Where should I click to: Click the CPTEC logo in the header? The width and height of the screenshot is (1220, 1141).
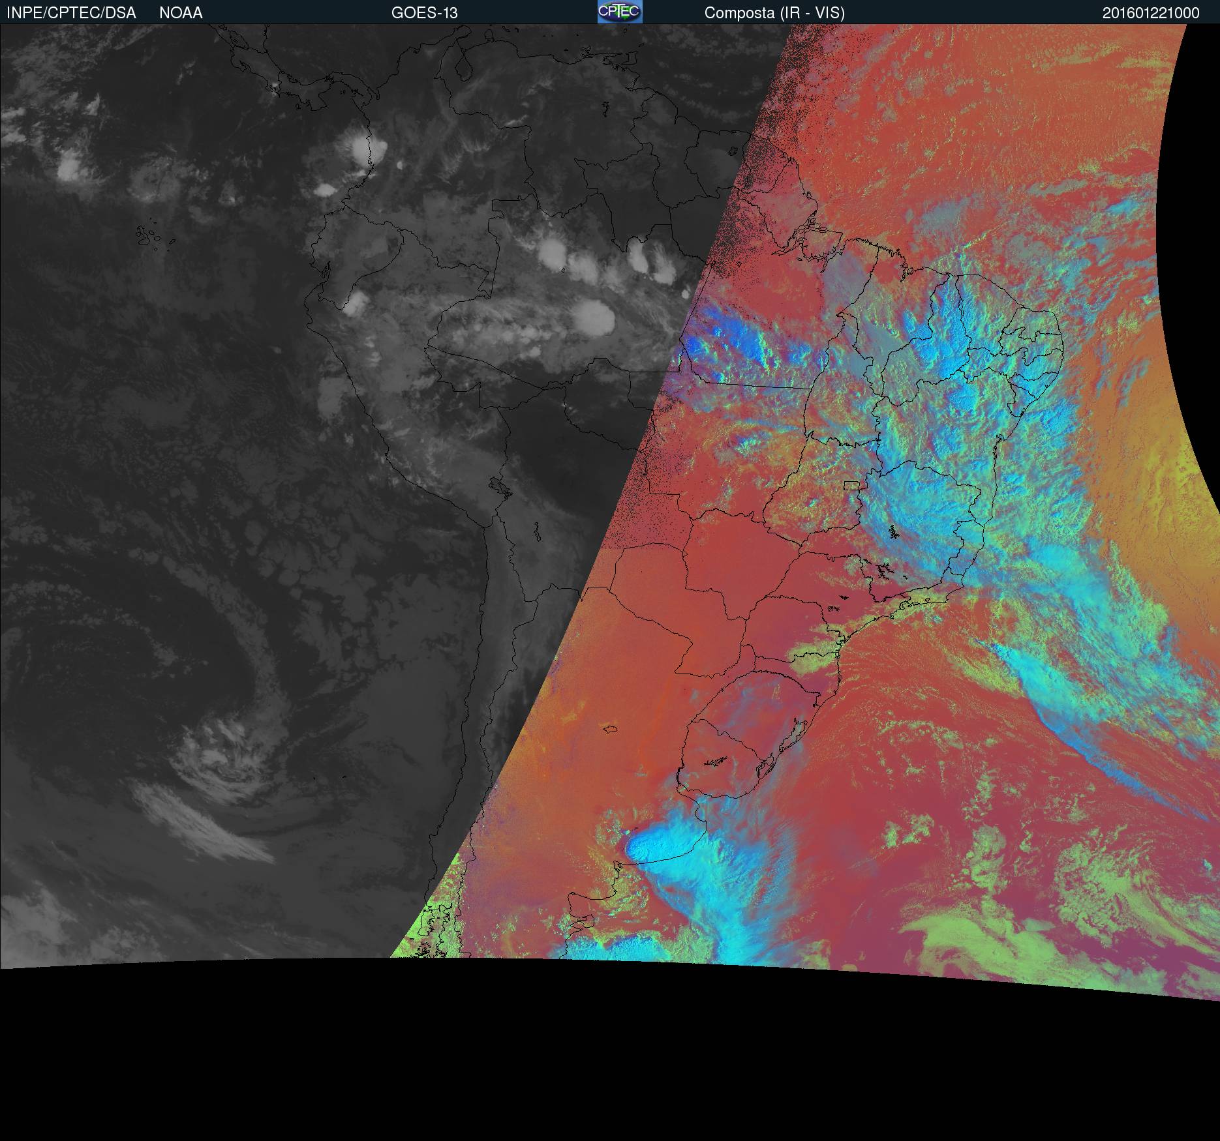[x=620, y=12]
